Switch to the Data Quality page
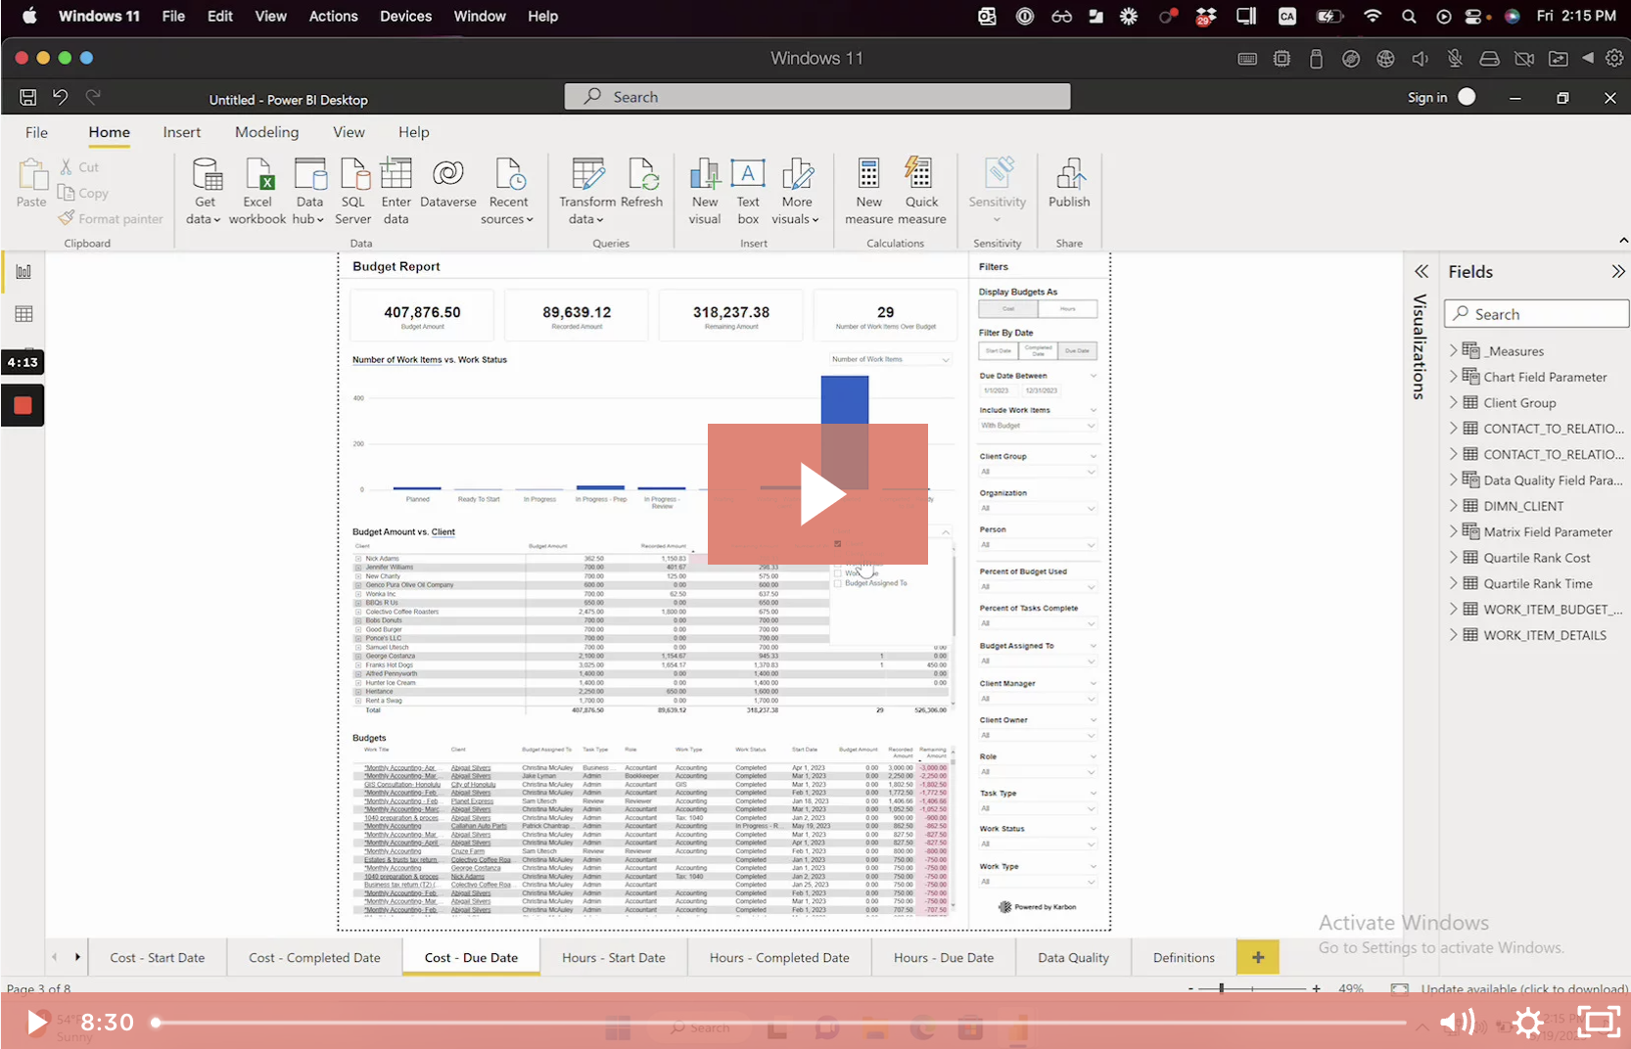This screenshot has height=1049, width=1631. tap(1073, 958)
